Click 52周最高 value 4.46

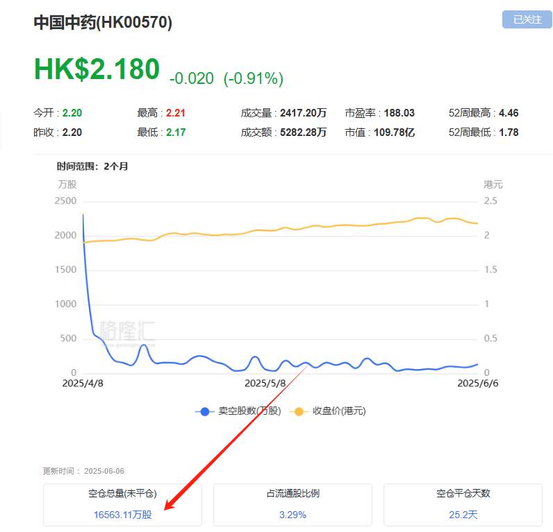509,113
